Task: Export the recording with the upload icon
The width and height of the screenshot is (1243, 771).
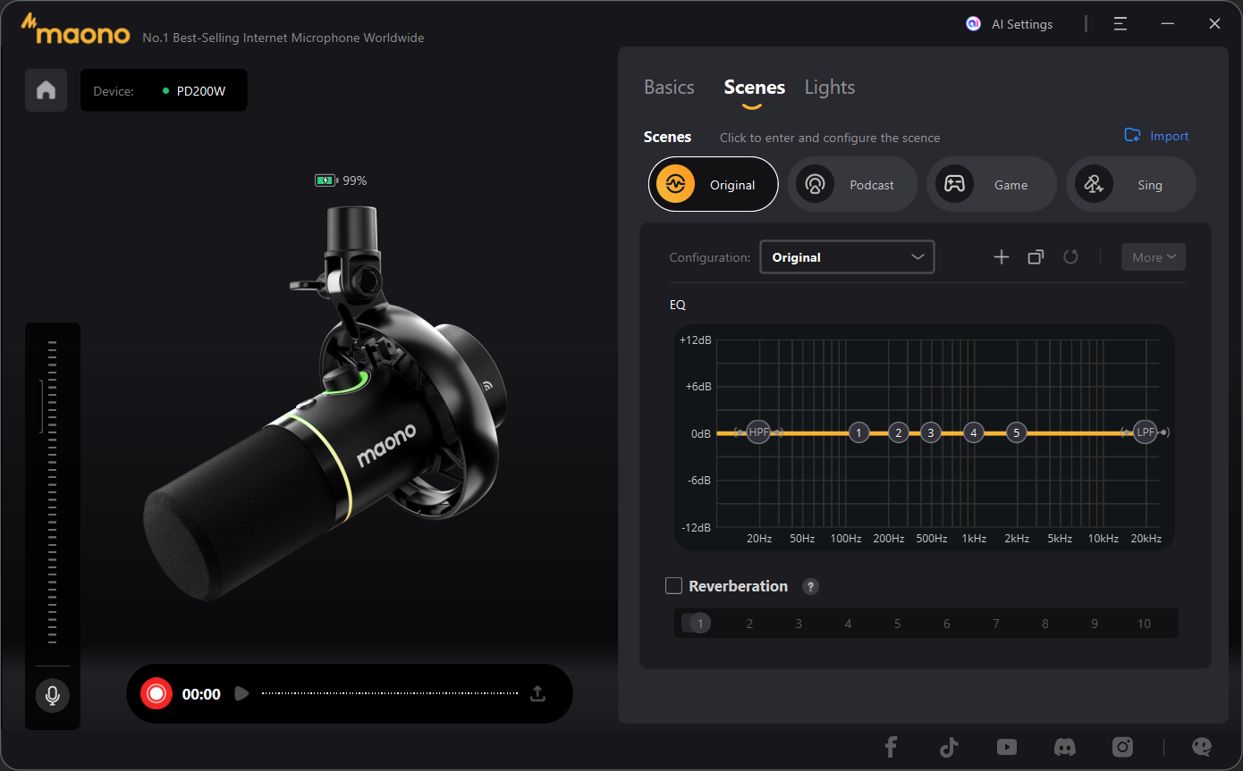Action: 537,693
